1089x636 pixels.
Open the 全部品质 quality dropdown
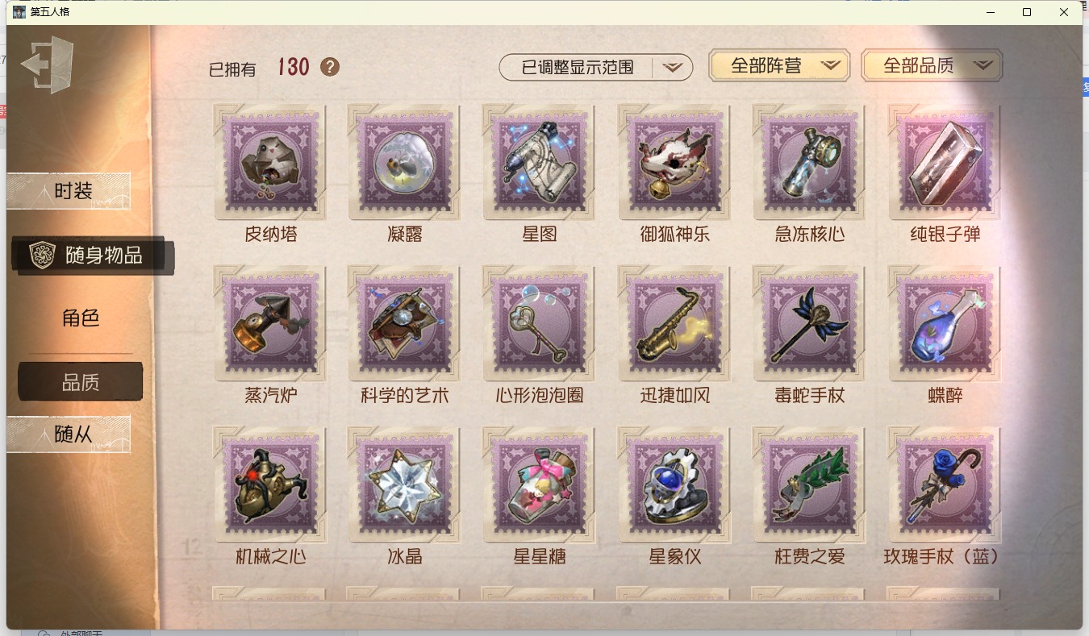pyautogui.click(x=932, y=65)
